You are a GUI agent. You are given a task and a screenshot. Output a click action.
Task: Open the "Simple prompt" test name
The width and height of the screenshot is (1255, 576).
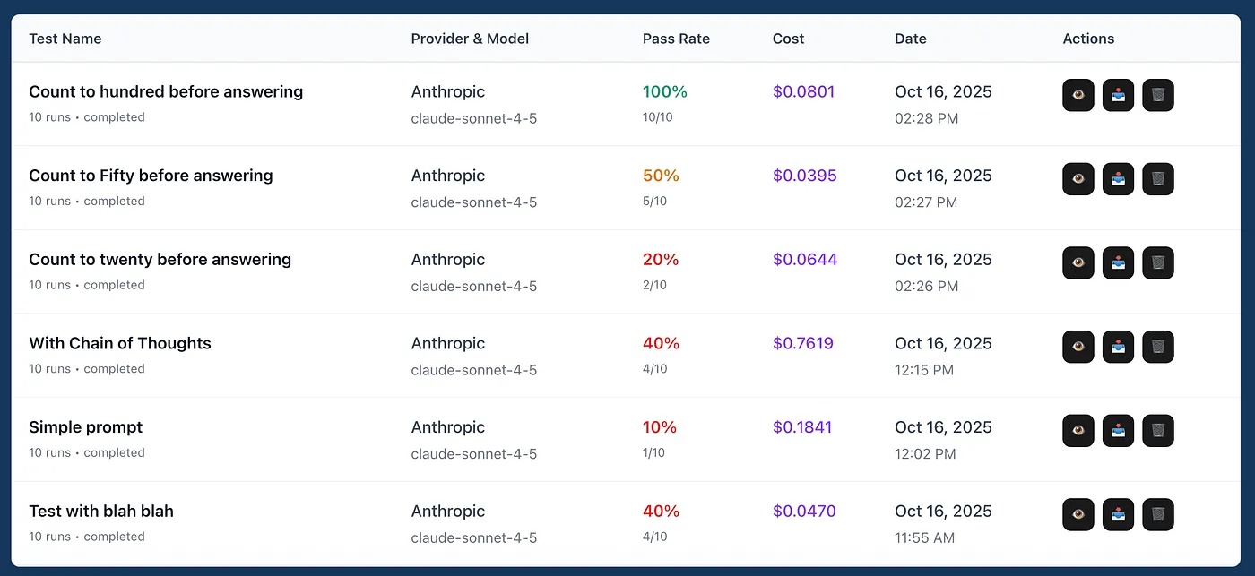point(86,427)
